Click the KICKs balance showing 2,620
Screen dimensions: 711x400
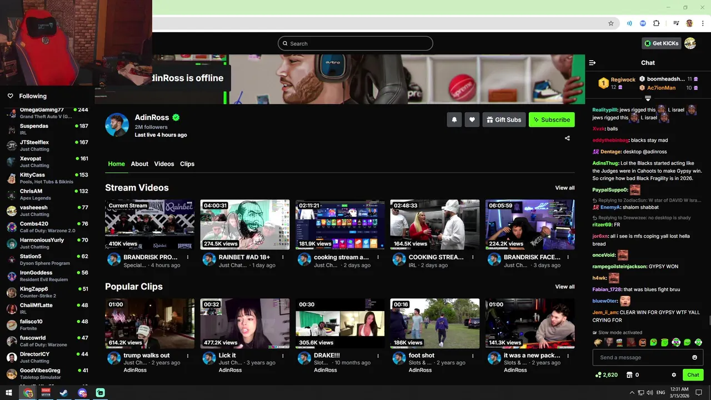point(606,375)
